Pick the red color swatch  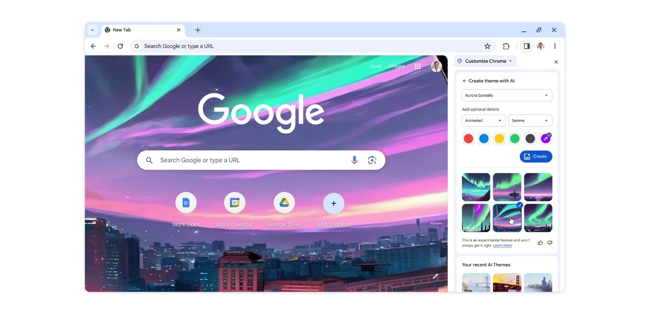468,139
